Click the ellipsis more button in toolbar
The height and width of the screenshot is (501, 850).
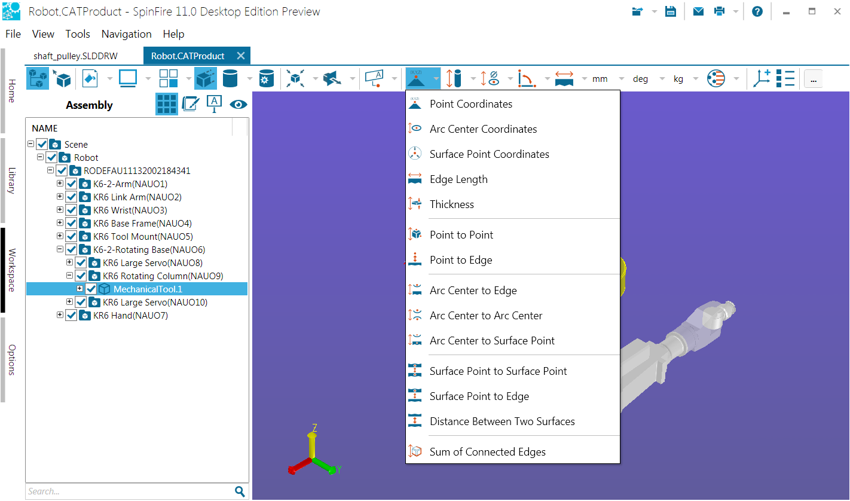[814, 79]
